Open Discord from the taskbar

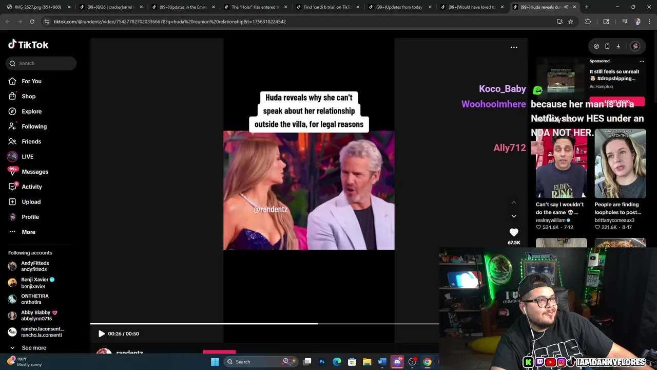(397, 362)
